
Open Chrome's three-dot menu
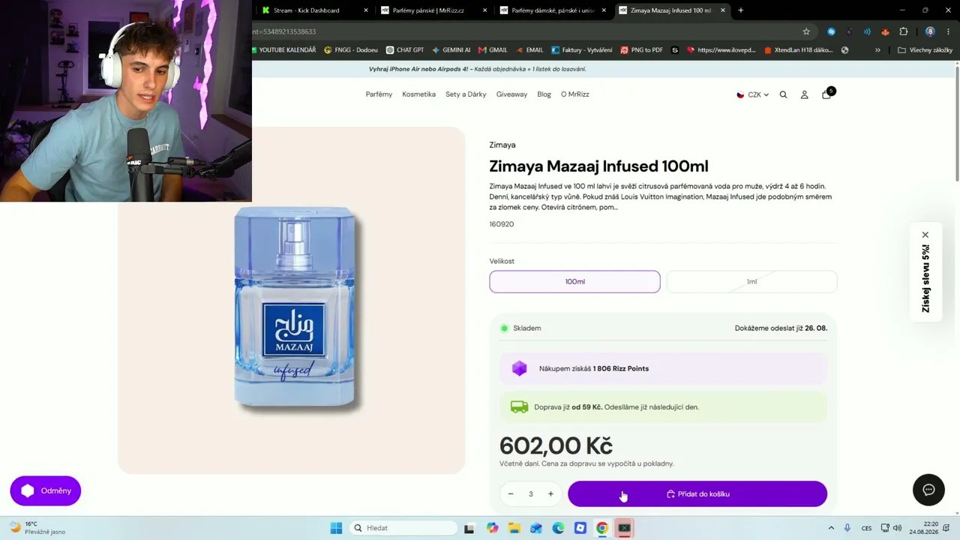coord(949,31)
